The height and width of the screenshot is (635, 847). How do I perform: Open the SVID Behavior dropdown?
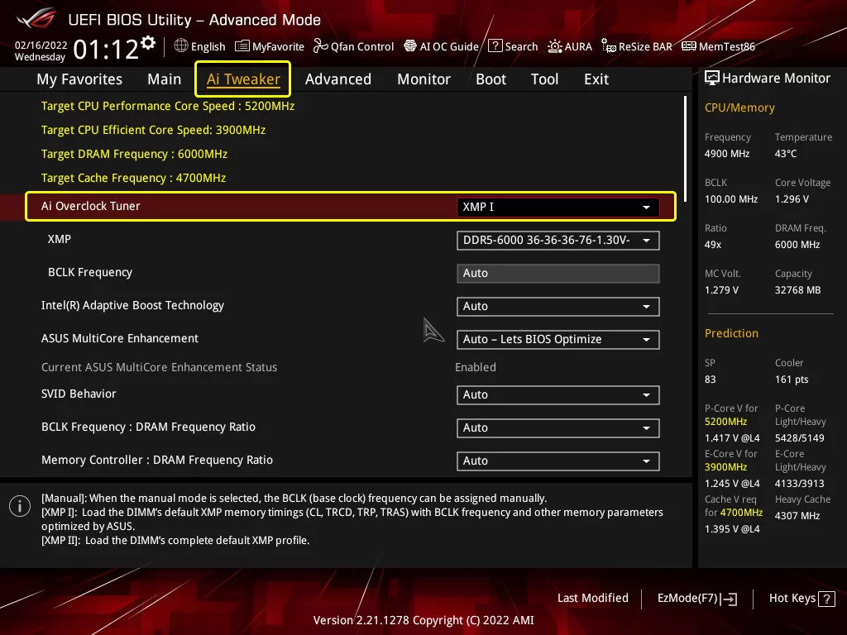pyautogui.click(x=557, y=395)
